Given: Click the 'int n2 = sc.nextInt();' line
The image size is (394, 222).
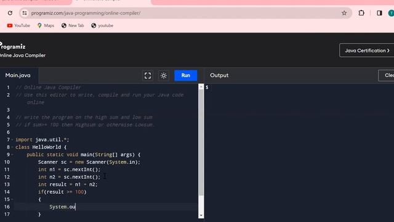Looking at the screenshot, I should click(69, 177).
